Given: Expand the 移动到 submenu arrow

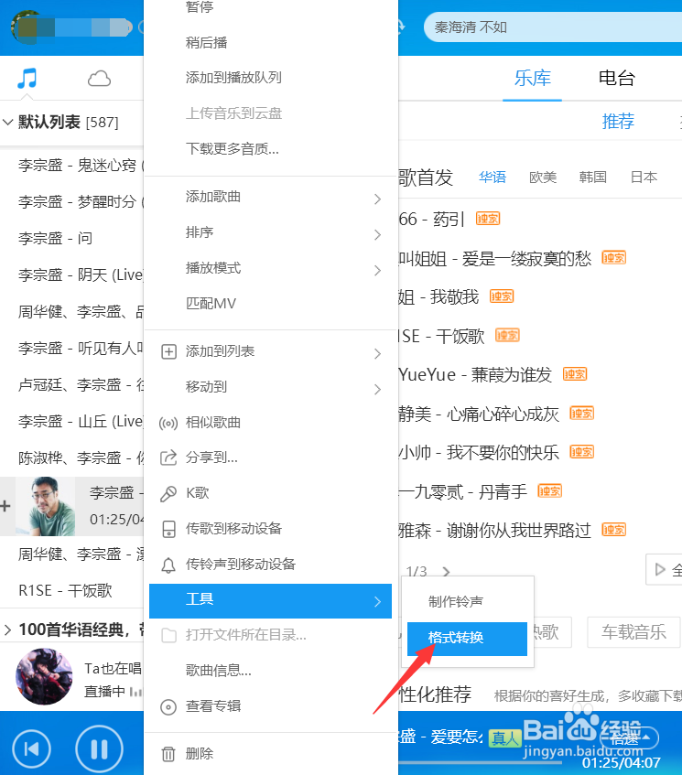Looking at the screenshot, I should click(x=377, y=390).
